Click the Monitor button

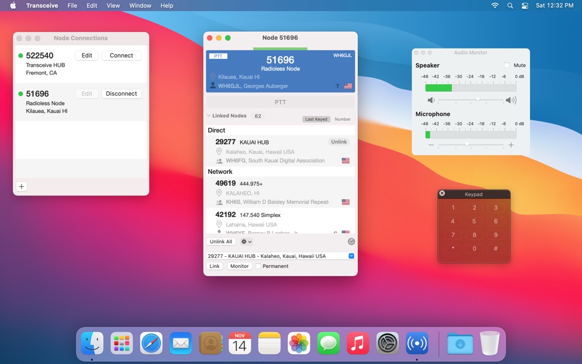click(x=240, y=266)
